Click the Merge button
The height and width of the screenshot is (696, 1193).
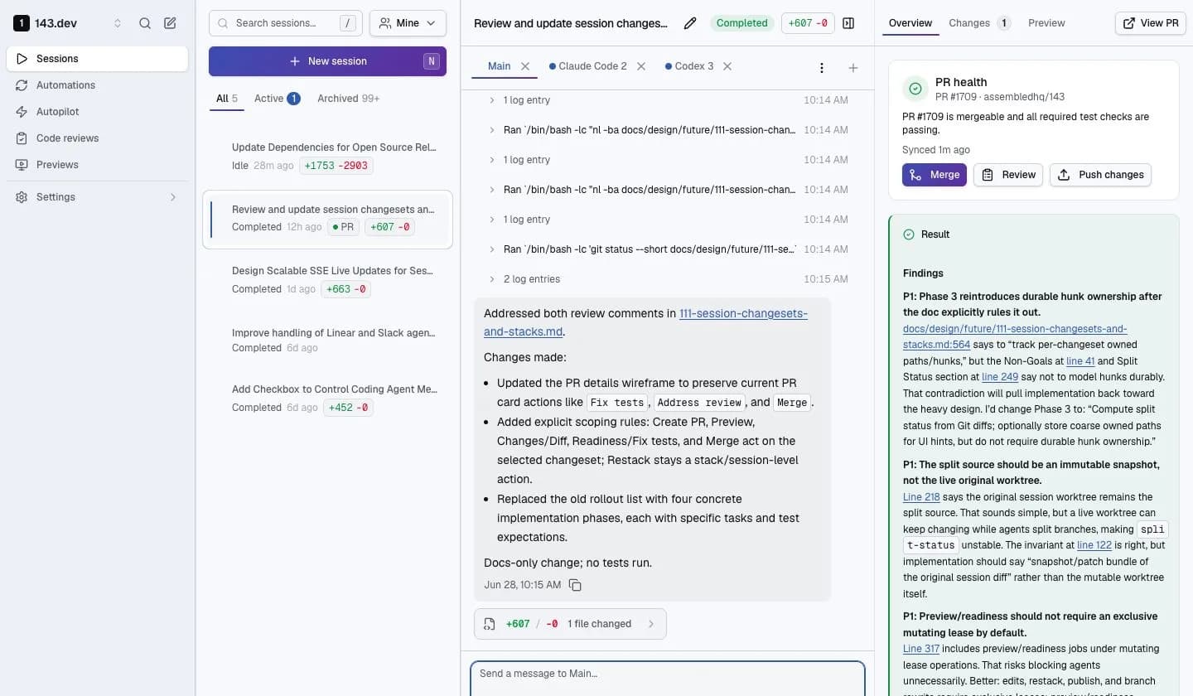935,175
